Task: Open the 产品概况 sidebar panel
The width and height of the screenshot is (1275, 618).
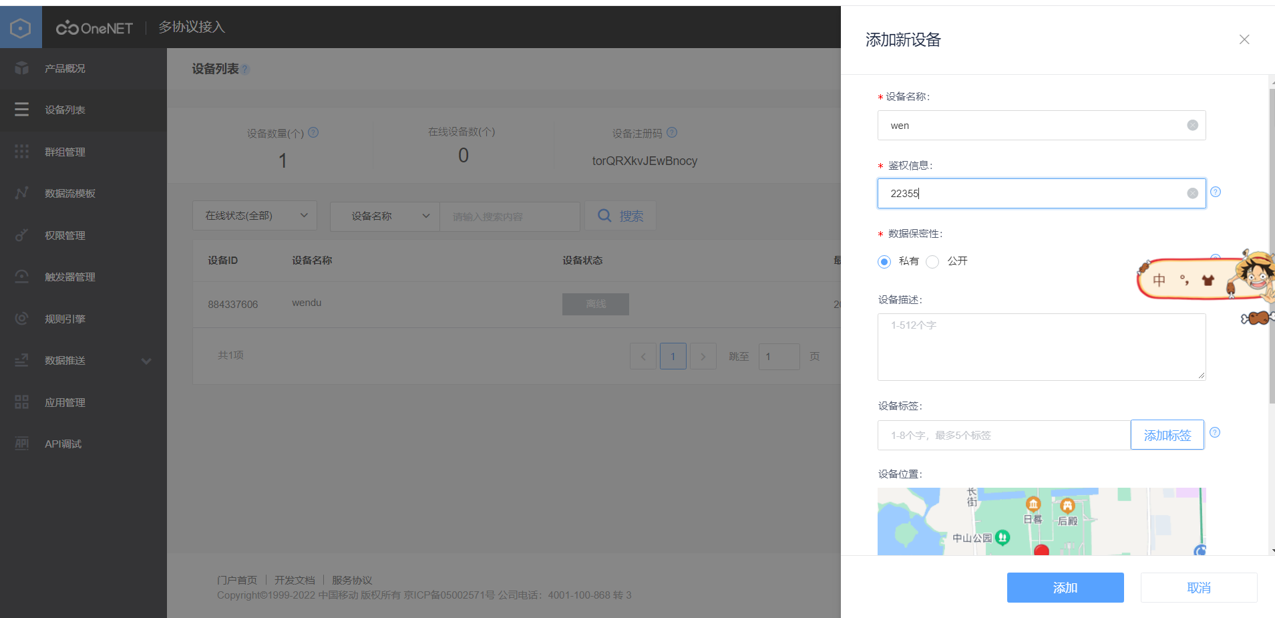Action: (x=64, y=67)
